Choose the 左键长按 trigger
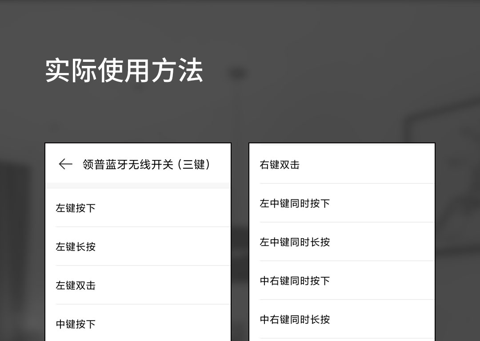The height and width of the screenshot is (341, 480). (x=76, y=247)
